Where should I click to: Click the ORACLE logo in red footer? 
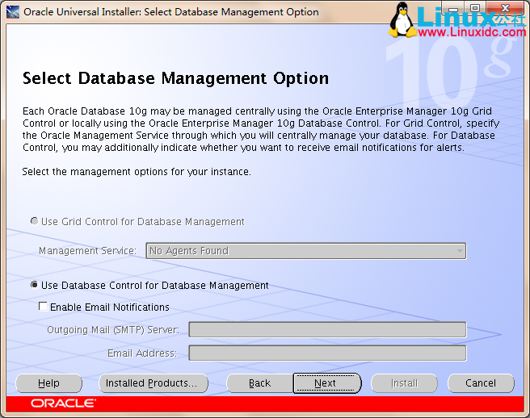tap(63, 403)
